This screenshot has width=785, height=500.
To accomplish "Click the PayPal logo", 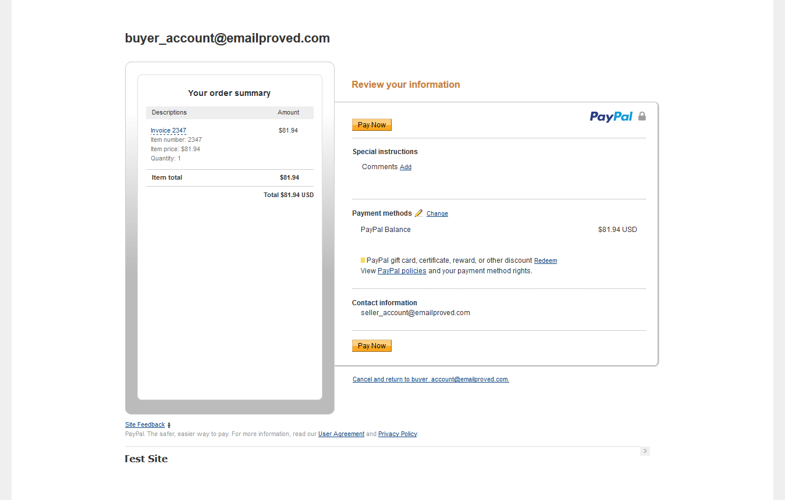I will point(611,116).
